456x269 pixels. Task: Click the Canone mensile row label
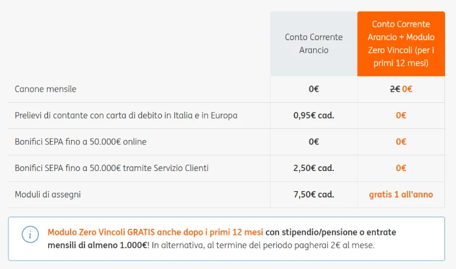point(46,89)
